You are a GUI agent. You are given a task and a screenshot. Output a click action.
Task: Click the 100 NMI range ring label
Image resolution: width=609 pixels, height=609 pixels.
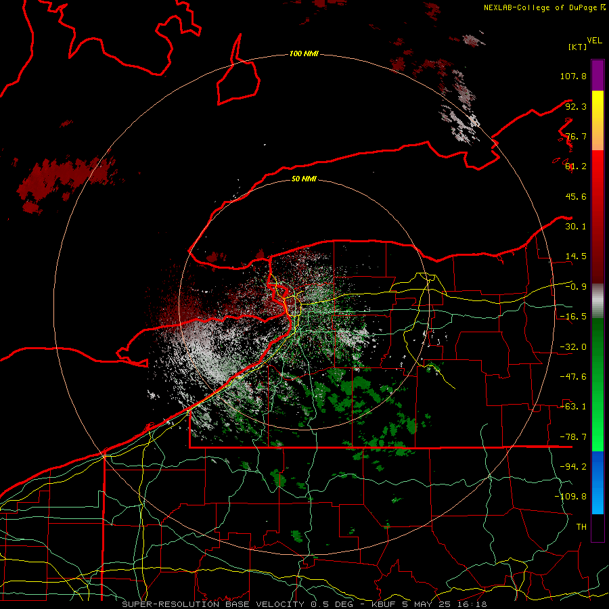tap(304, 53)
